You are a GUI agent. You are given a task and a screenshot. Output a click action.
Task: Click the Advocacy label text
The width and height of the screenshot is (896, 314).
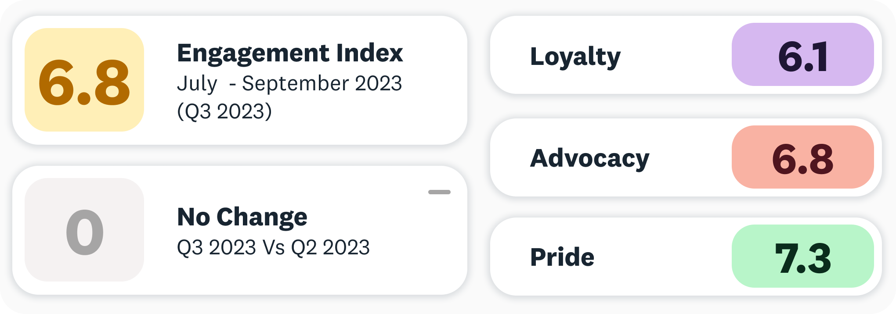[x=589, y=158]
